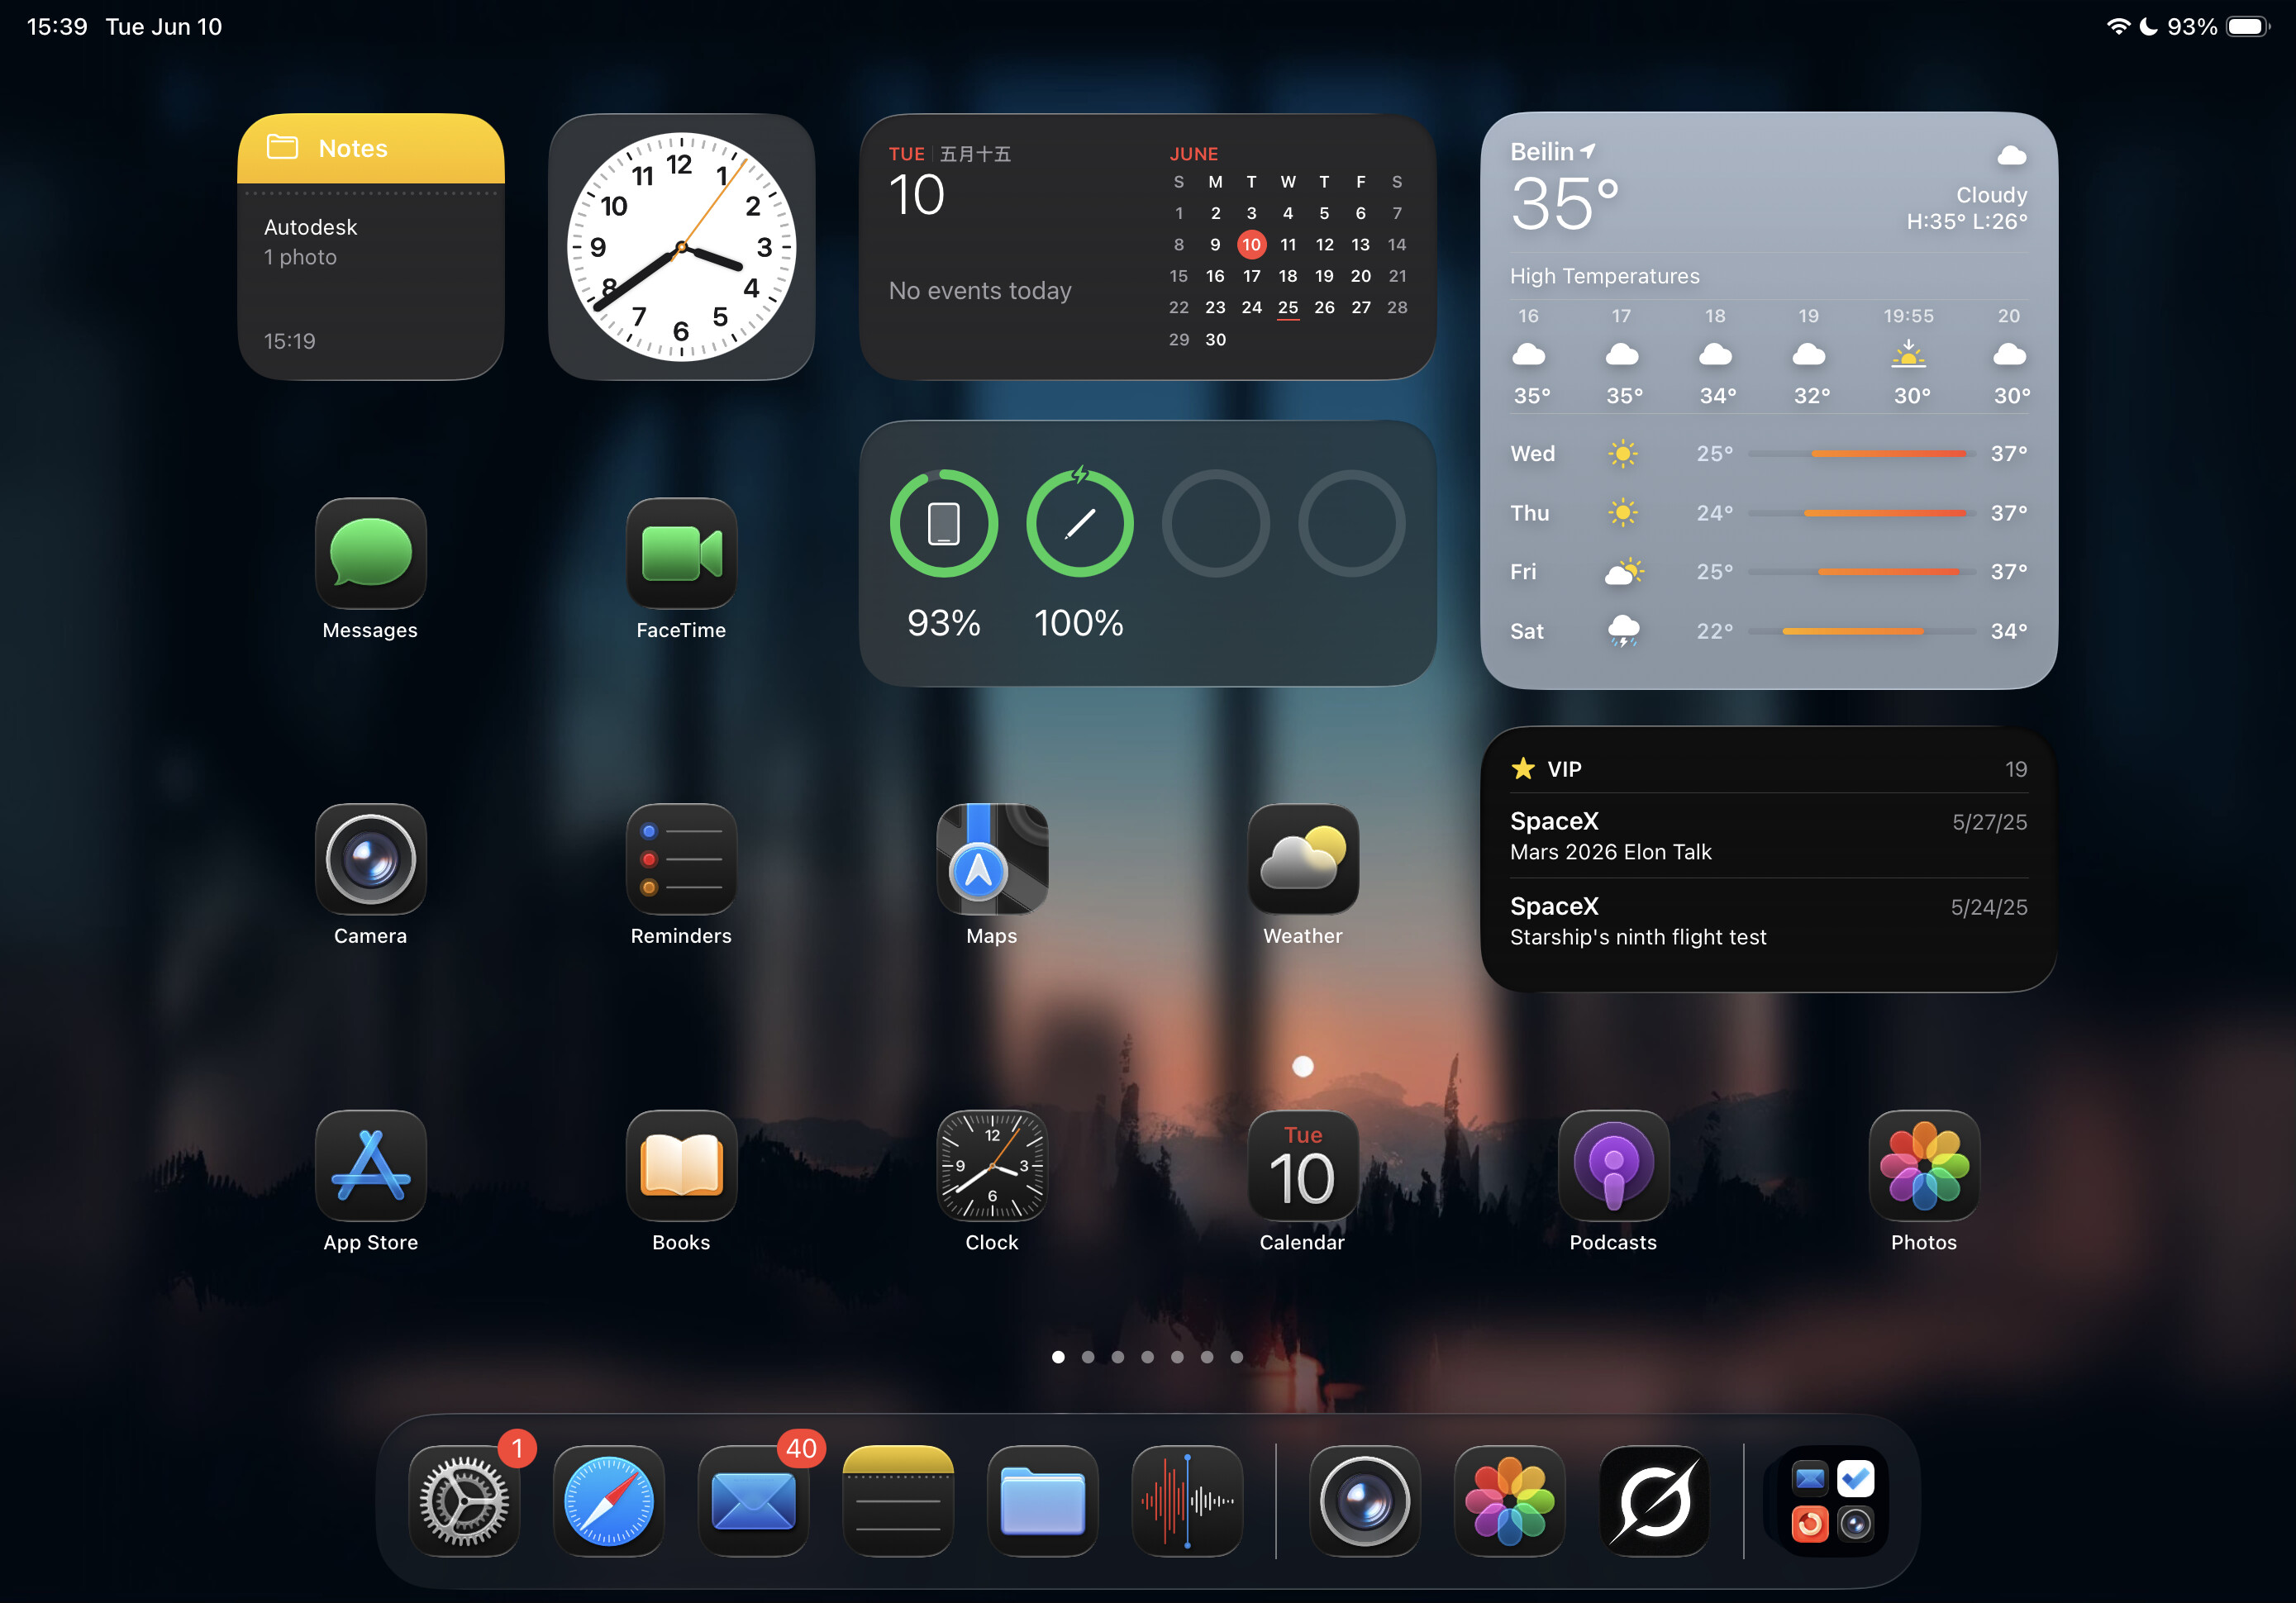The image size is (2296, 1603).
Task: Open the App Library folder in dock
Action: coord(1832,1500)
